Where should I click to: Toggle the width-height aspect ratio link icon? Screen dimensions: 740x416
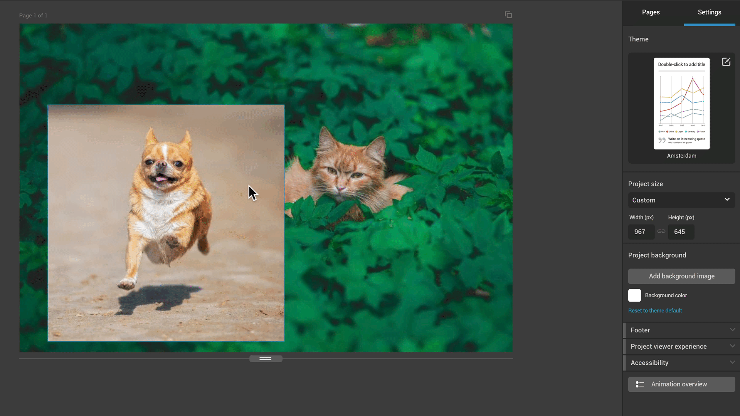(661, 231)
